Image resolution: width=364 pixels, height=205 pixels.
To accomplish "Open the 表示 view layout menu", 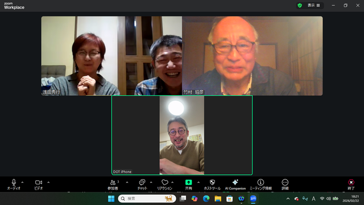I will [313, 5].
